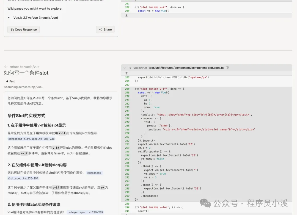Click heading 条件Slot的实现方式
The width and height of the screenshot is (297, 215).
click(x=26, y=115)
